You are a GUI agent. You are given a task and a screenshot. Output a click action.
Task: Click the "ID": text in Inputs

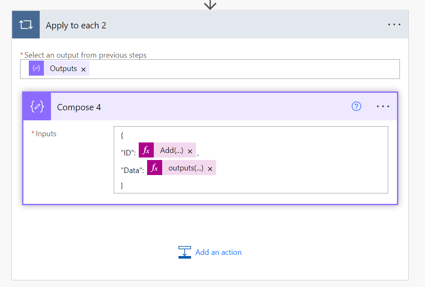click(128, 152)
